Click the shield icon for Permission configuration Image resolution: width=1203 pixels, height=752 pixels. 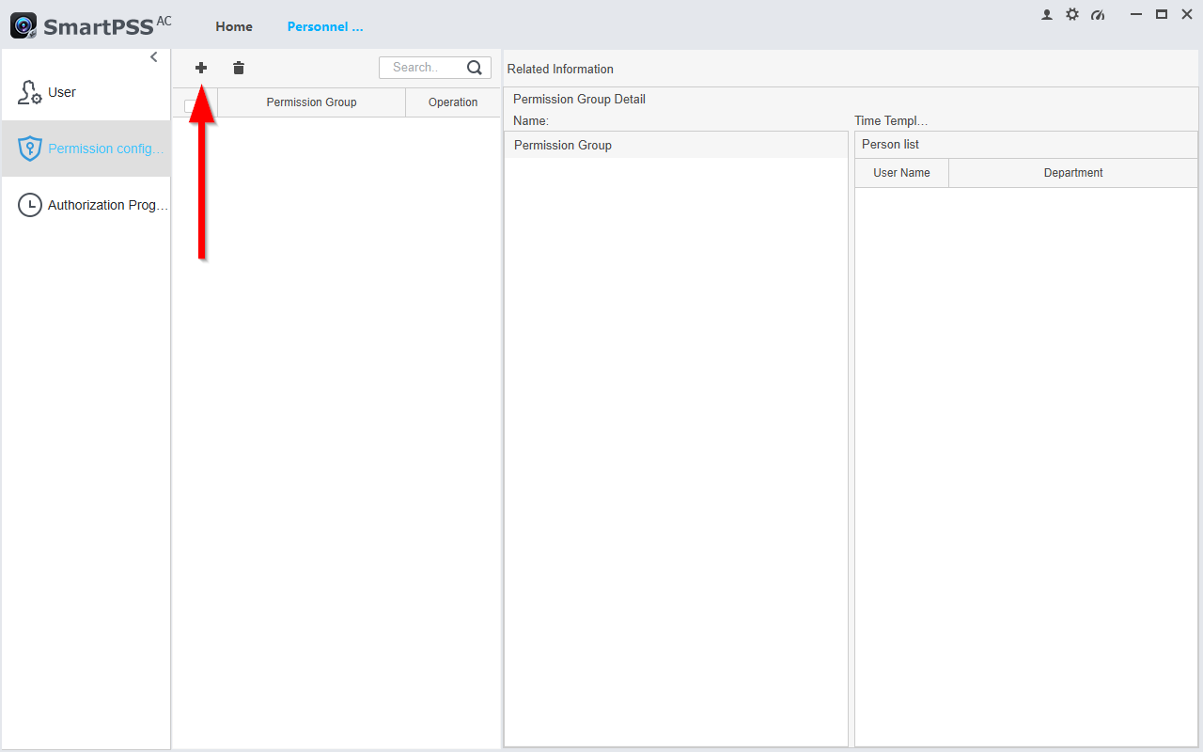coord(30,149)
